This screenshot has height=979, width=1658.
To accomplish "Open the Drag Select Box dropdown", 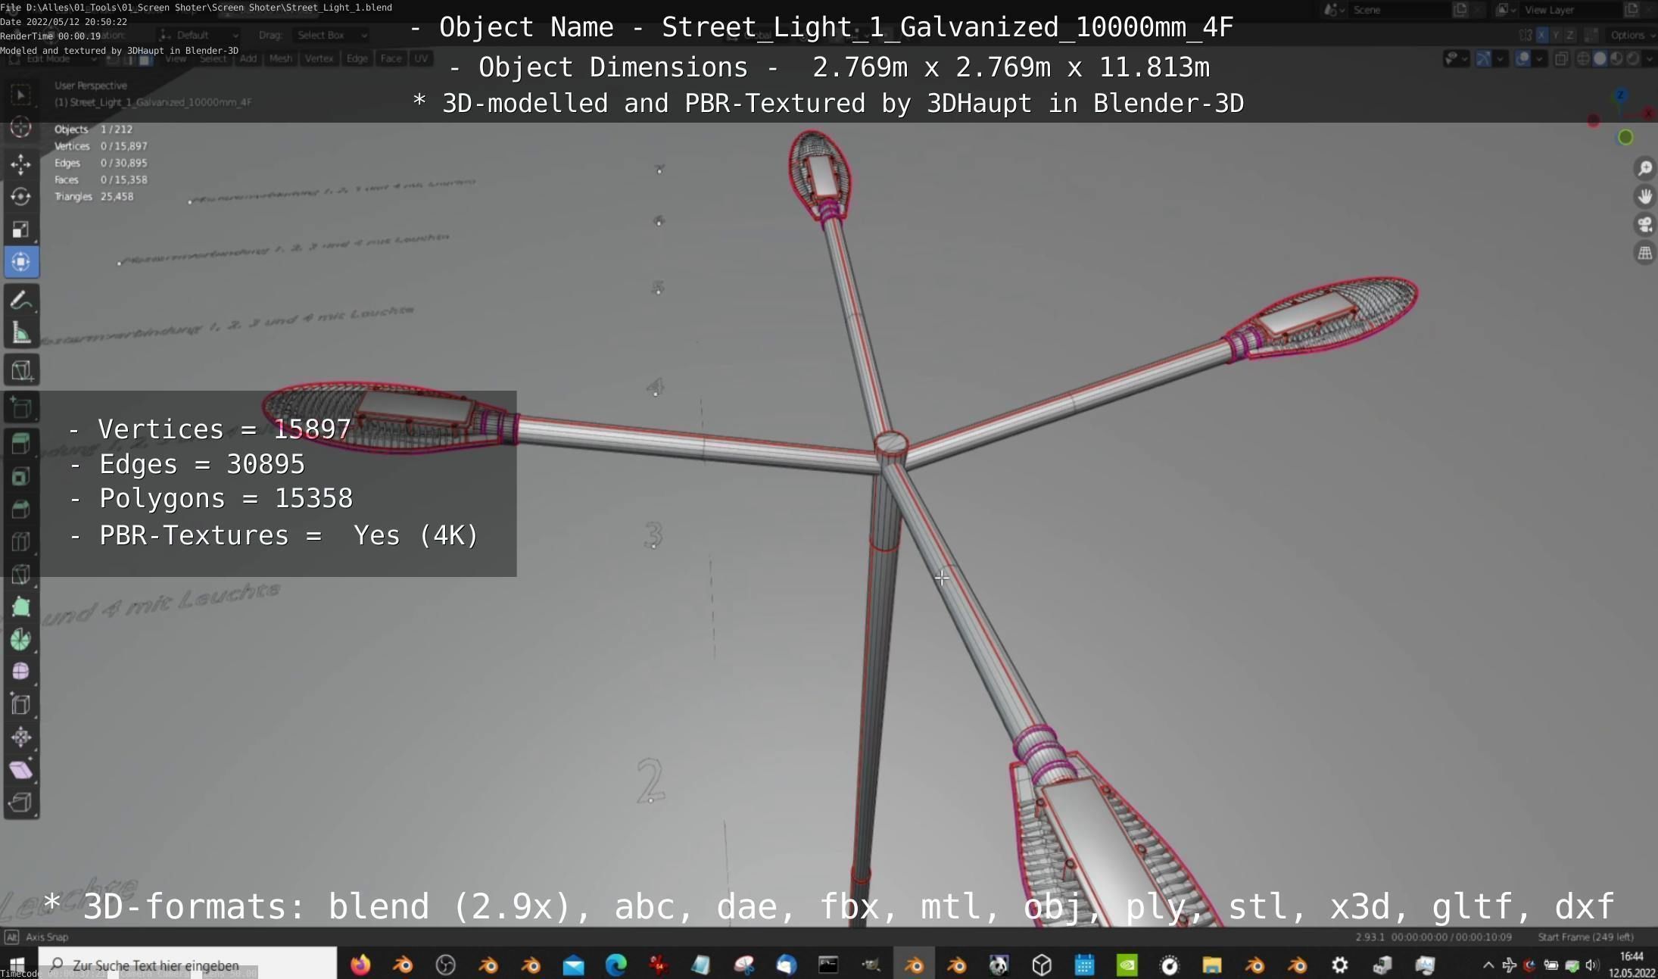I will 331,36.
